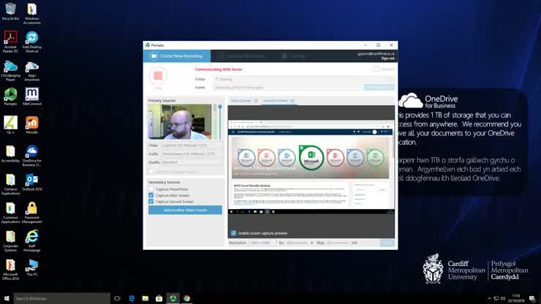The height and width of the screenshot is (304, 541).
Task: Enable Capture PowerPoint checkbox
Action: (x=151, y=189)
